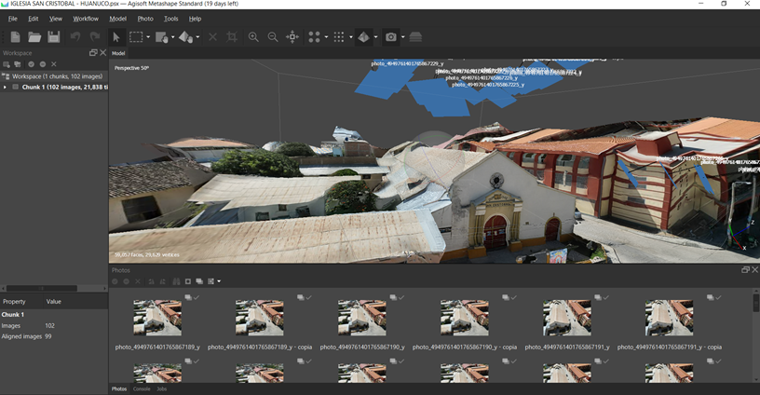Expand the Chunk 1 tree node
Screen dimensions: 760x395
click(x=5, y=88)
